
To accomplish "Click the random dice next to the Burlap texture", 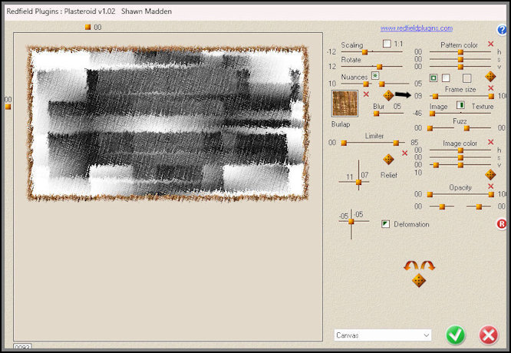I will 388,95.
